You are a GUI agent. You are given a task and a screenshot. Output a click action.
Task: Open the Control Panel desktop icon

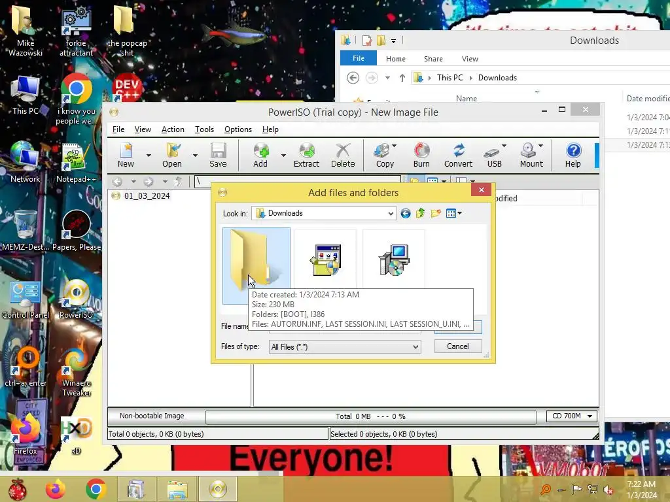26,299
